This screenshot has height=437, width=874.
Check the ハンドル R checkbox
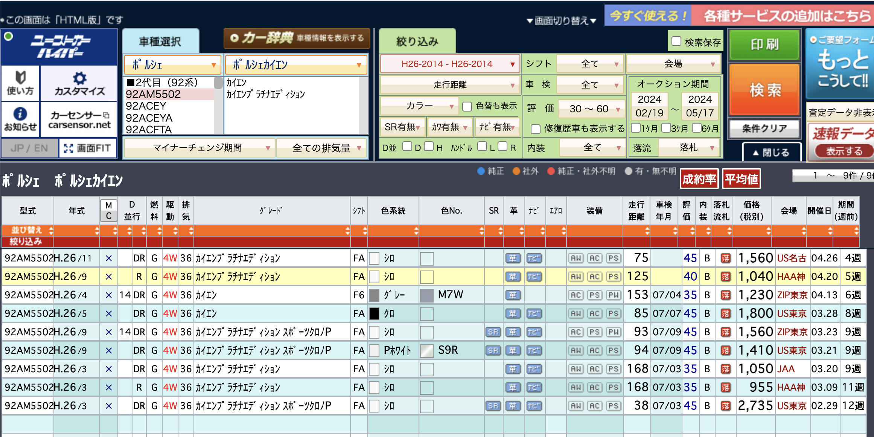click(502, 146)
